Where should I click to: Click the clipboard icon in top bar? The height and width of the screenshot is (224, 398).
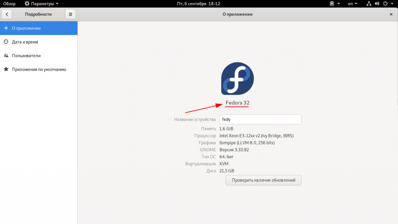(x=332, y=3)
